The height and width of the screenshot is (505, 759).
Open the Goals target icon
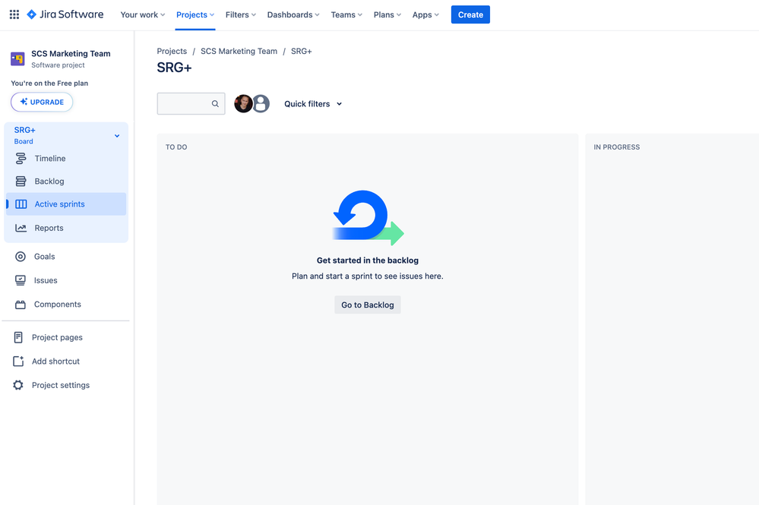[x=21, y=257]
